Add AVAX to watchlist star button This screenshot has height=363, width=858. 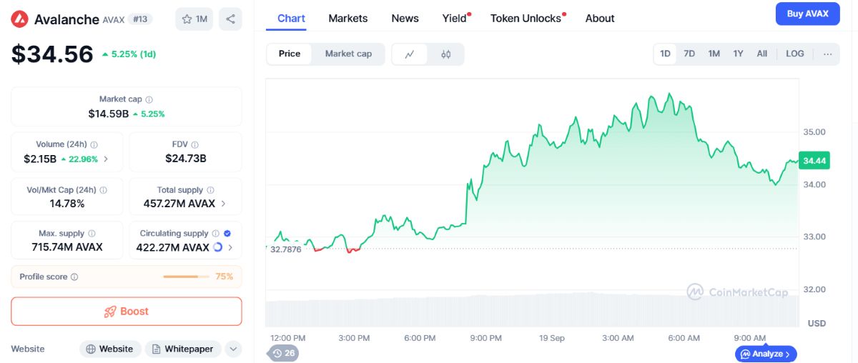(x=194, y=19)
